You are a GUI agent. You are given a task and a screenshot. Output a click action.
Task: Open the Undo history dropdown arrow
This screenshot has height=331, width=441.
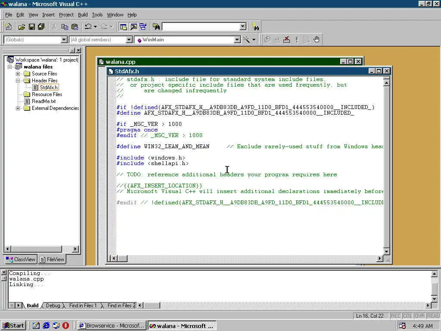click(x=95, y=27)
